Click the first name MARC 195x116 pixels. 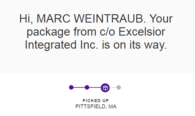coord(53,19)
